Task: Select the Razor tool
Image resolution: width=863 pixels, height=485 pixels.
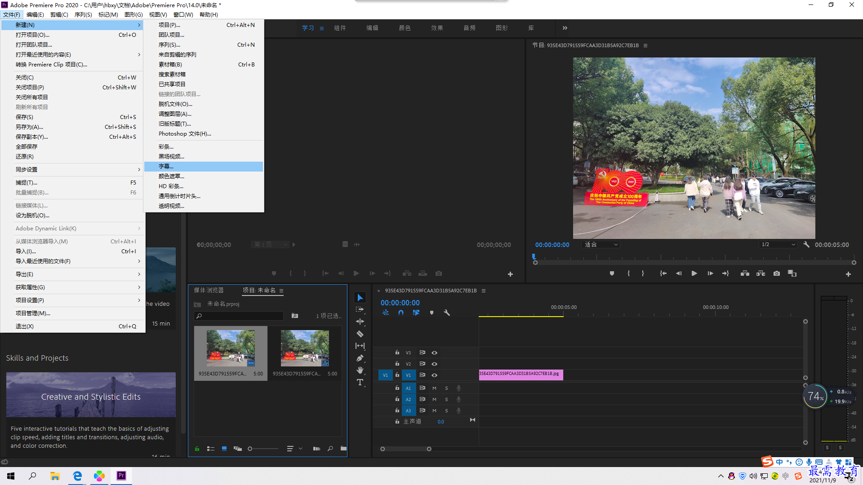Action: coord(360,334)
